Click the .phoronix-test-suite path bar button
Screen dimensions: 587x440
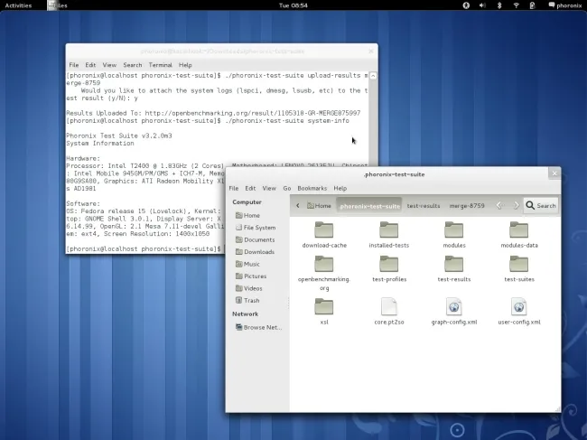(x=369, y=206)
